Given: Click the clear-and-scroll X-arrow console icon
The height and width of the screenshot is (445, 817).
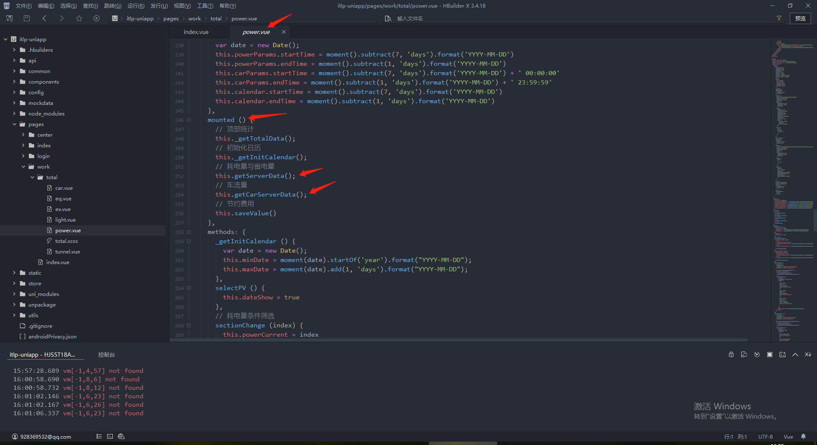Looking at the screenshot, I should (x=808, y=355).
